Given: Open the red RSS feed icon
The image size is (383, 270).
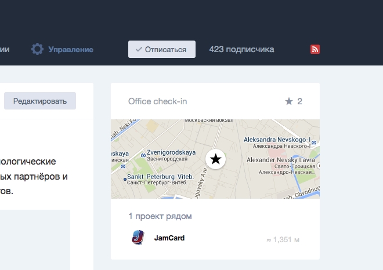Looking at the screenshot, I should [315, 49].
